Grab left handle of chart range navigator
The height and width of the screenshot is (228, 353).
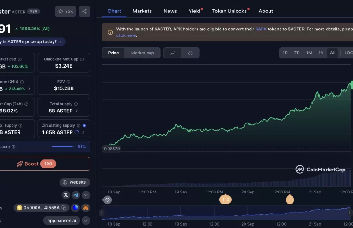point(102,212)
